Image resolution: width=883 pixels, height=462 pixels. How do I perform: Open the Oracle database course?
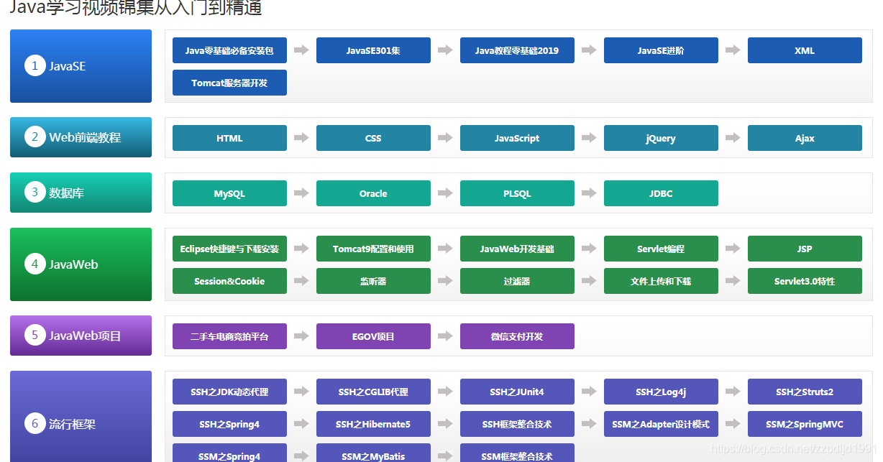pyautogui.click(x=373, y=193)
